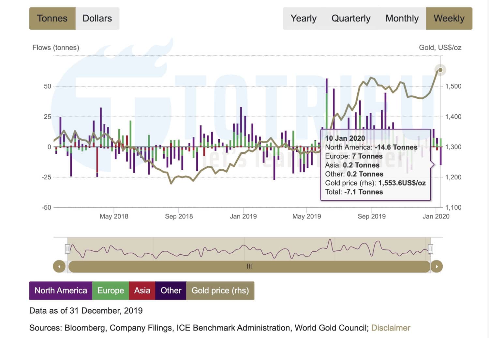Select the Tonnes unit
489x338 pixels.
pos(52,19)
